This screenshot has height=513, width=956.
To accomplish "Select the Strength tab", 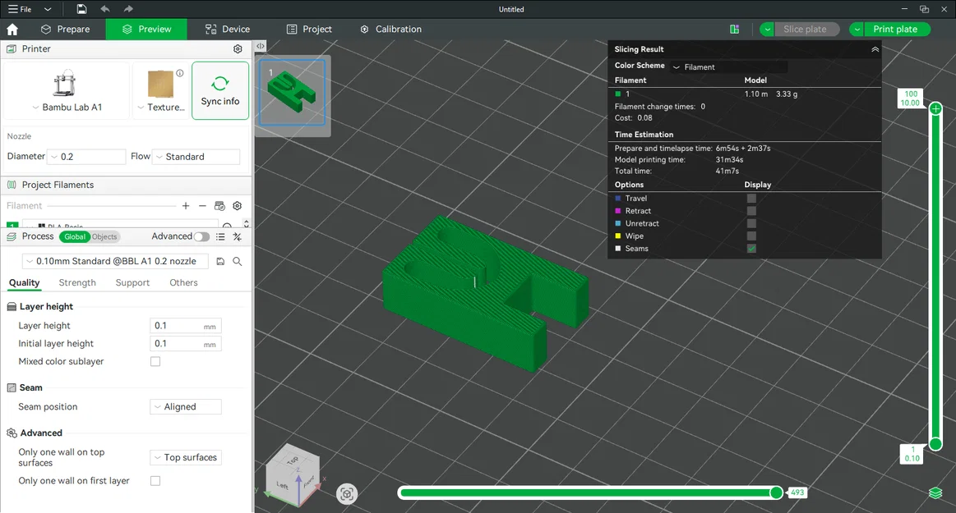I will [77, 282].
